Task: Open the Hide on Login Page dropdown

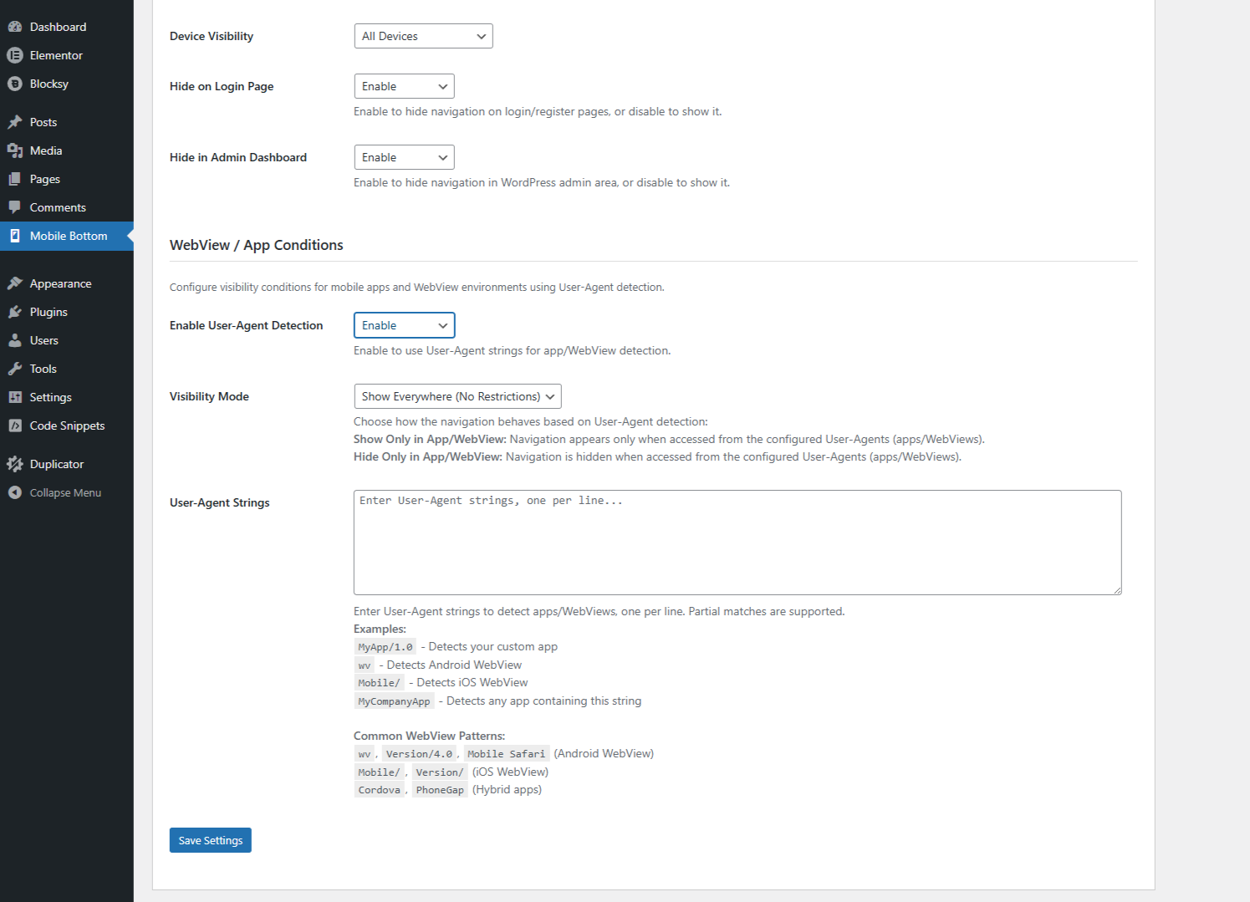Action: tap(404, 86)
